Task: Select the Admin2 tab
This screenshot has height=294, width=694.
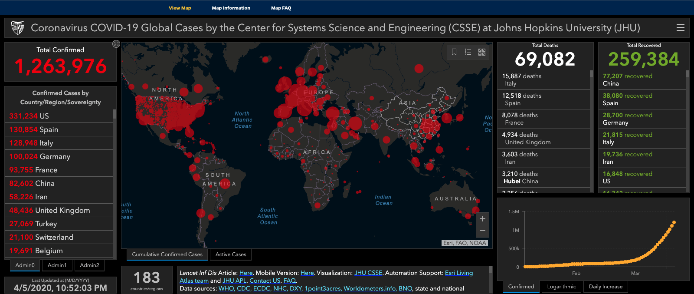Action: coord(90,265)
